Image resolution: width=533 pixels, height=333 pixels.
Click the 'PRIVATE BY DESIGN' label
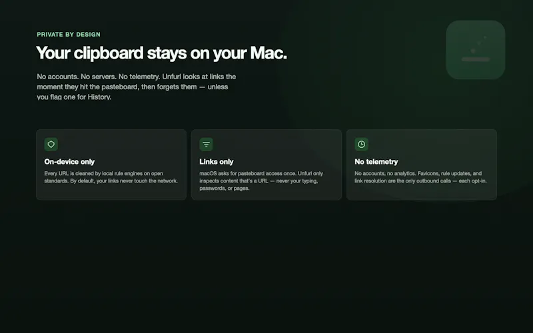[x=69, y=35]
